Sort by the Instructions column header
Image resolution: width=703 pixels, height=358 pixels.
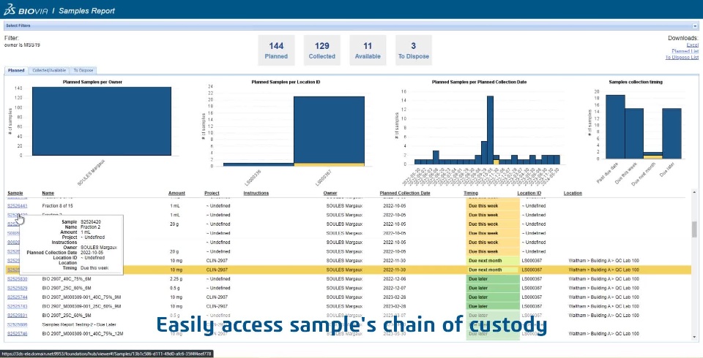click(256, 194)
